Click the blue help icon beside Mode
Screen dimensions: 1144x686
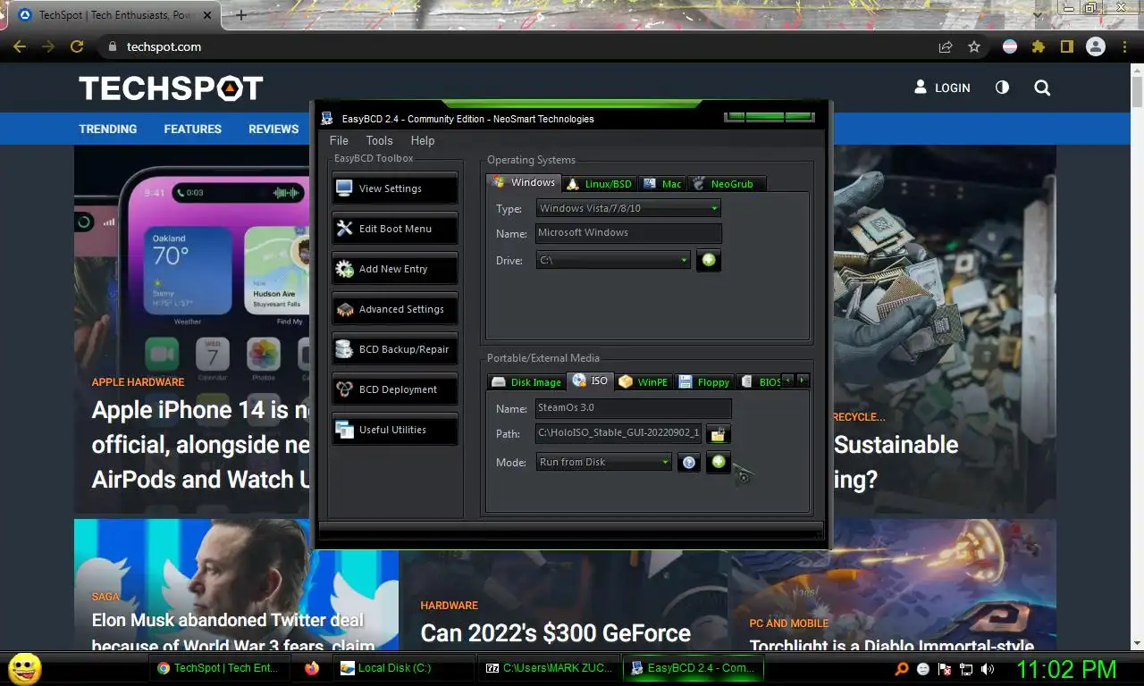point(688,462)
